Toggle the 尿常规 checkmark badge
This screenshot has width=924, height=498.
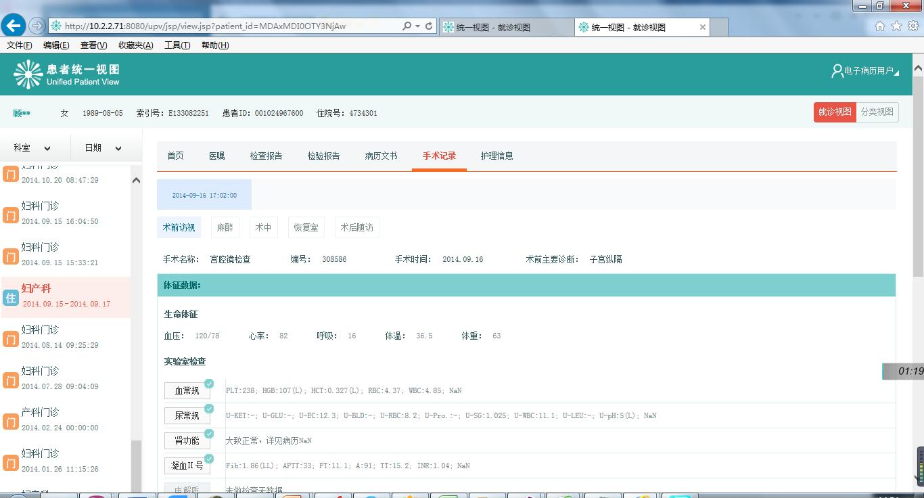(209, 409)
